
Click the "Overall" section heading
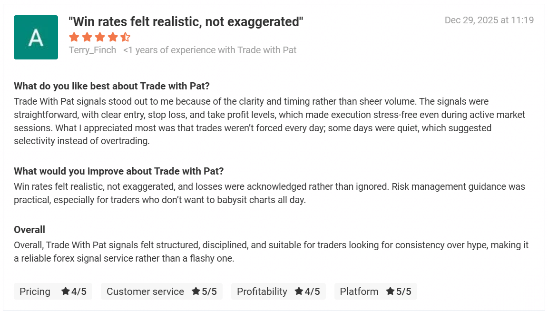coord(29,230)
